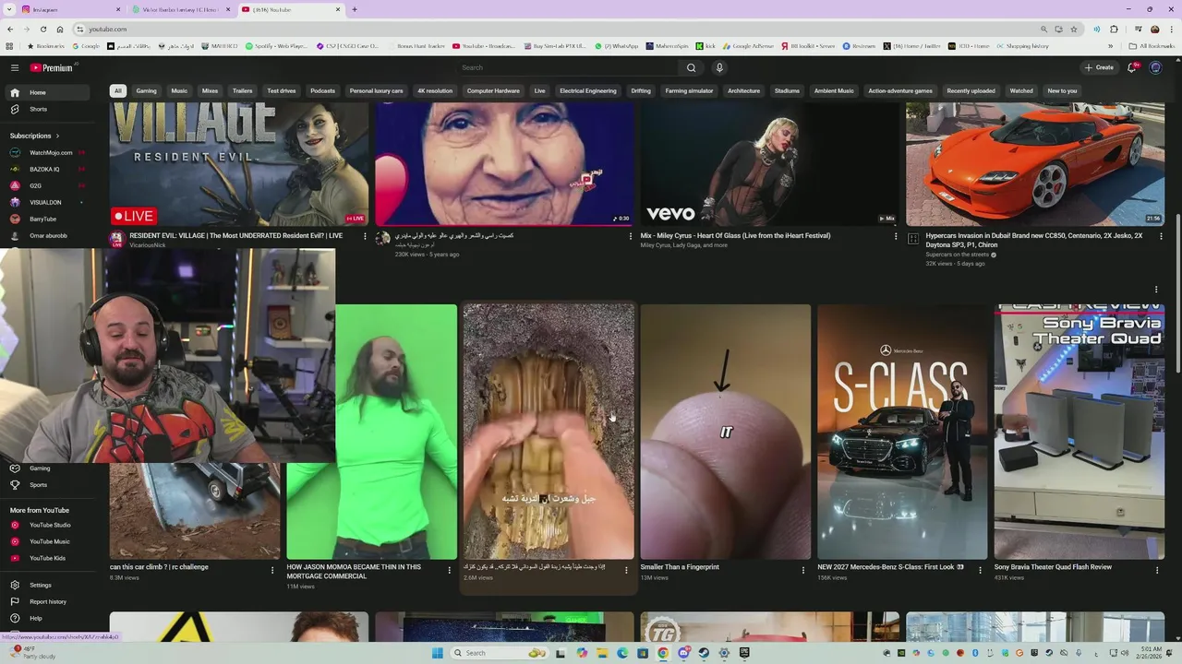Open the notifications bell

pyautogui.click(x=1132, y=67)
